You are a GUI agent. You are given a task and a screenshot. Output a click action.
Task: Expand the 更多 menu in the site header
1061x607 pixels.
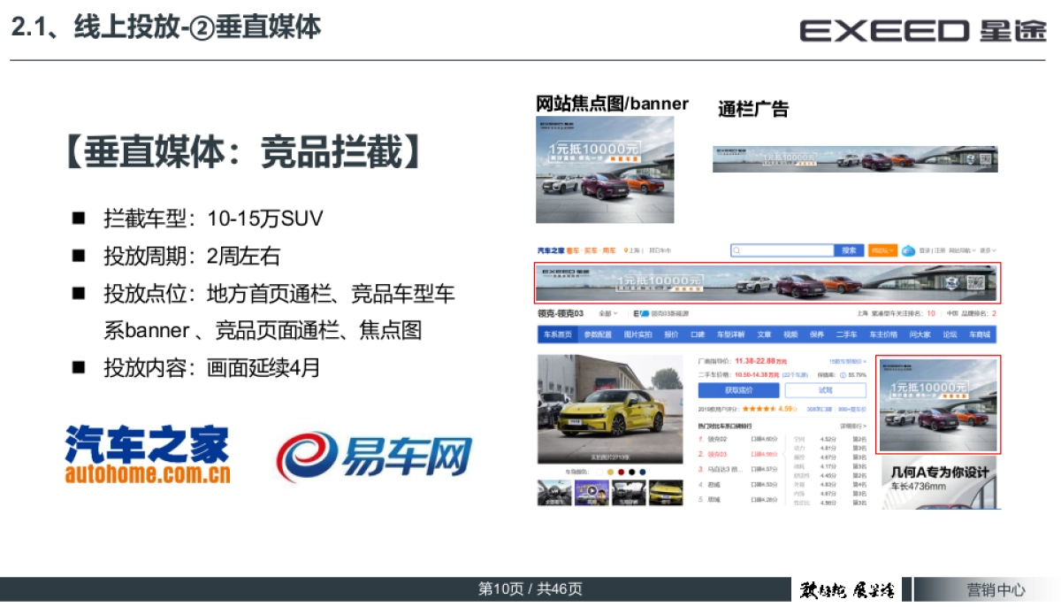coord(986,250)
